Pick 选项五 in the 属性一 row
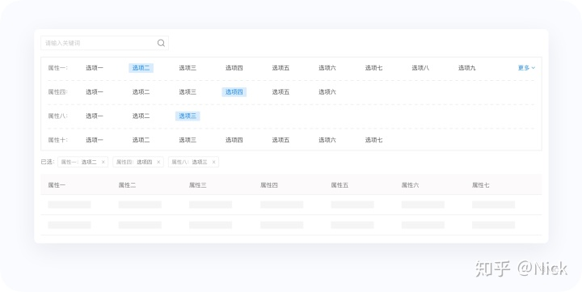The height and width of the screenshot is (292, 582). pyautogui.click(x=280, y=68)
